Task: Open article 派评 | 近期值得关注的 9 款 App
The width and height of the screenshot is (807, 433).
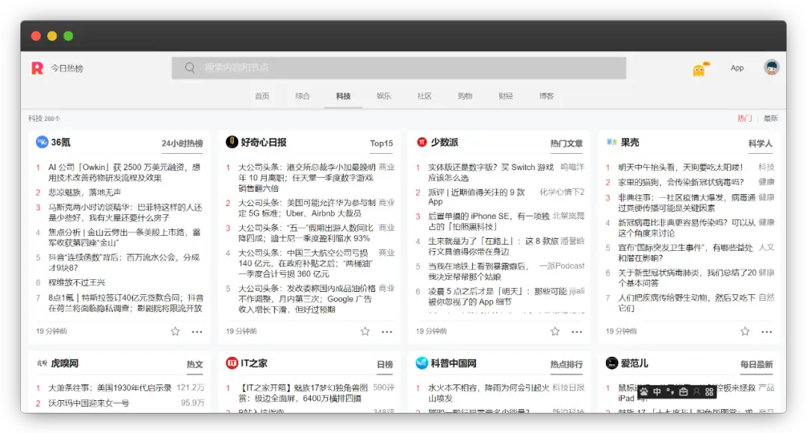Action: 477,197
